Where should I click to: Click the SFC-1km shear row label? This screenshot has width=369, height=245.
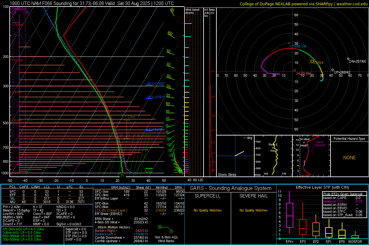pyautogui.click(x=101, y=191)
